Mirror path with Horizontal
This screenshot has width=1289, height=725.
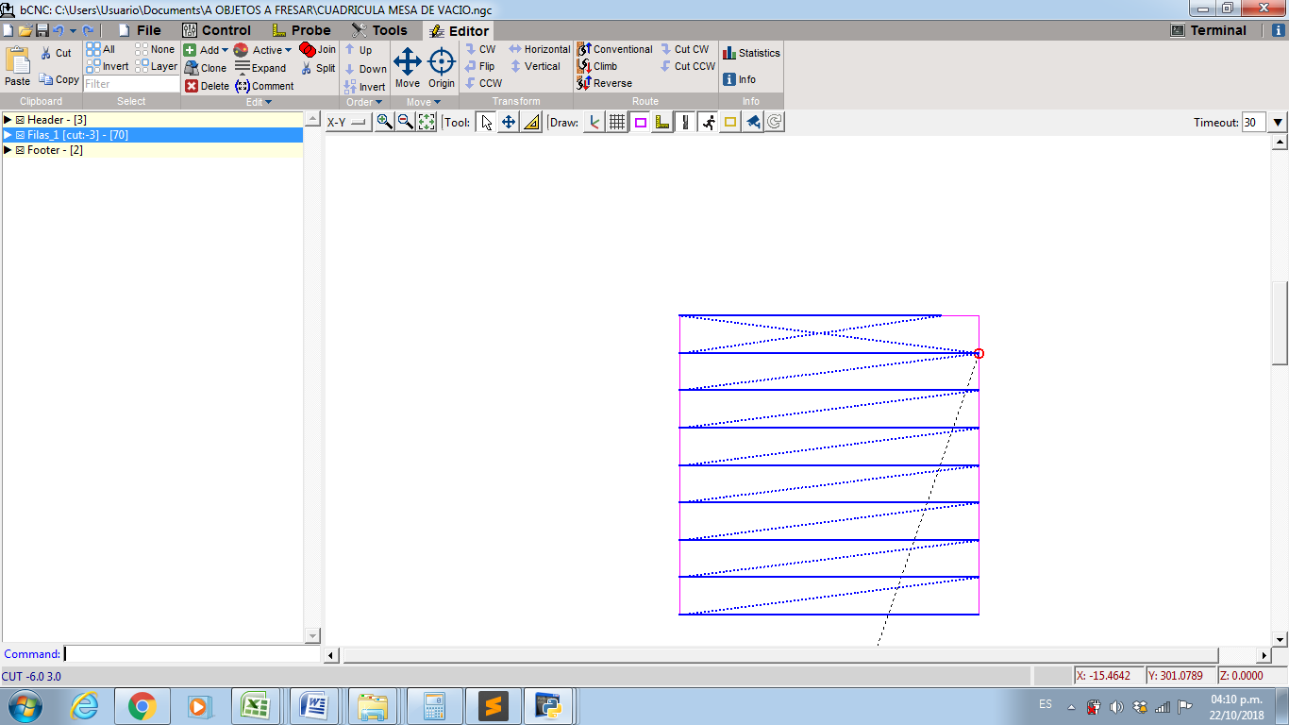point(540,49)
